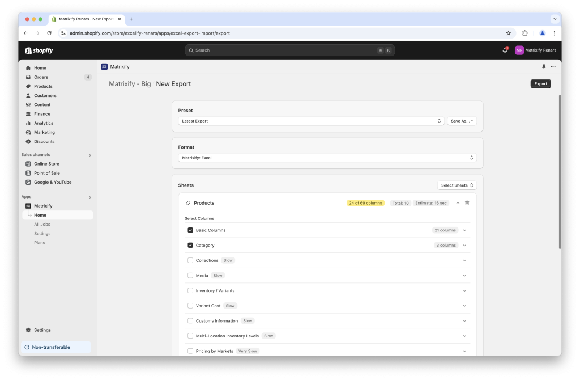Screen dimensions: 580x380
Task: Uncheck the Basic Columns checkbox
Action: pyautogui.click(x=190, y=230)
